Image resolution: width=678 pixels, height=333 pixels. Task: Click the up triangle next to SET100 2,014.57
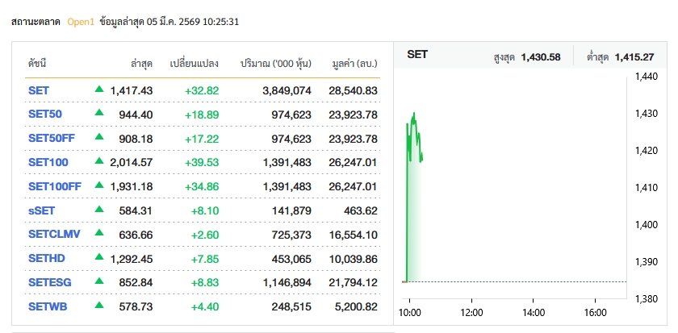[99, 161]
